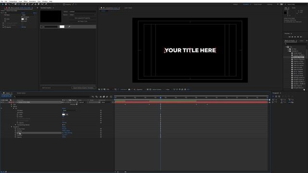The image size is (308, 173).
Task: Step to next frame in Preview panel
Action: click(298, 37)
